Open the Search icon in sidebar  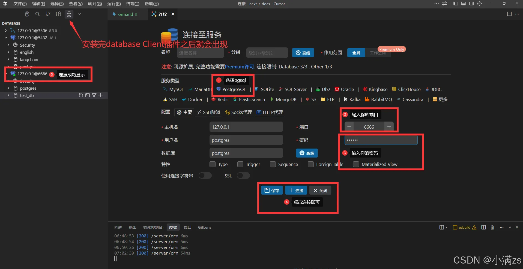[37, 14]
